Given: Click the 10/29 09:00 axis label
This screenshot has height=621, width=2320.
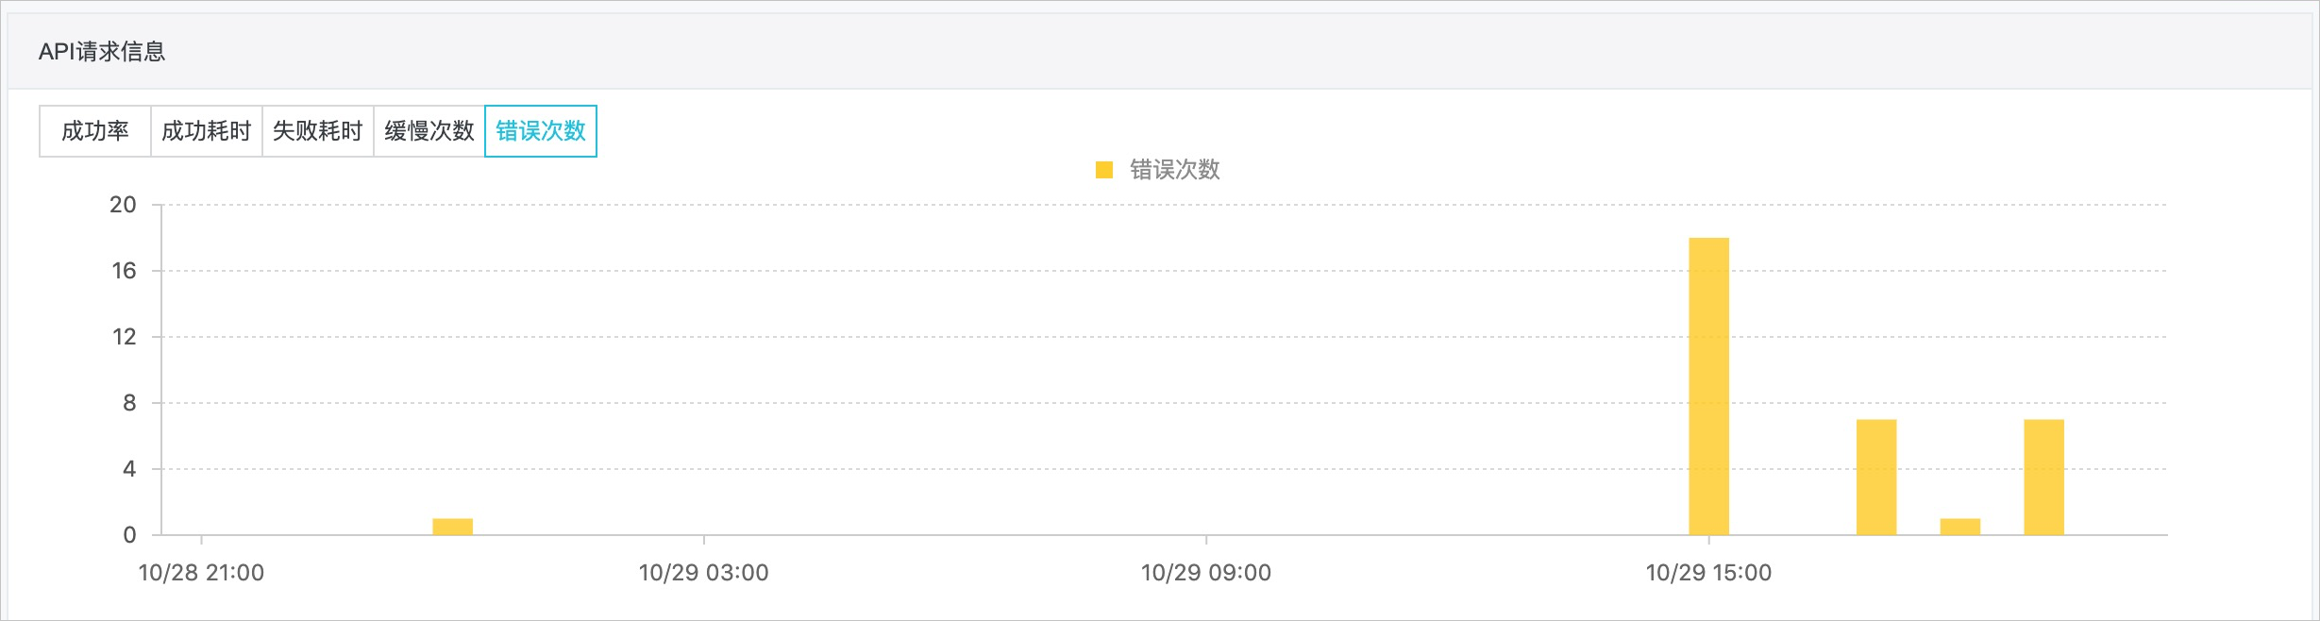Looking at the screenshot, I should (1205, 573).
